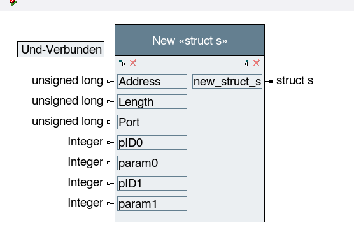Click the param0 field box
354x248 pixels.
pos(152,163)
